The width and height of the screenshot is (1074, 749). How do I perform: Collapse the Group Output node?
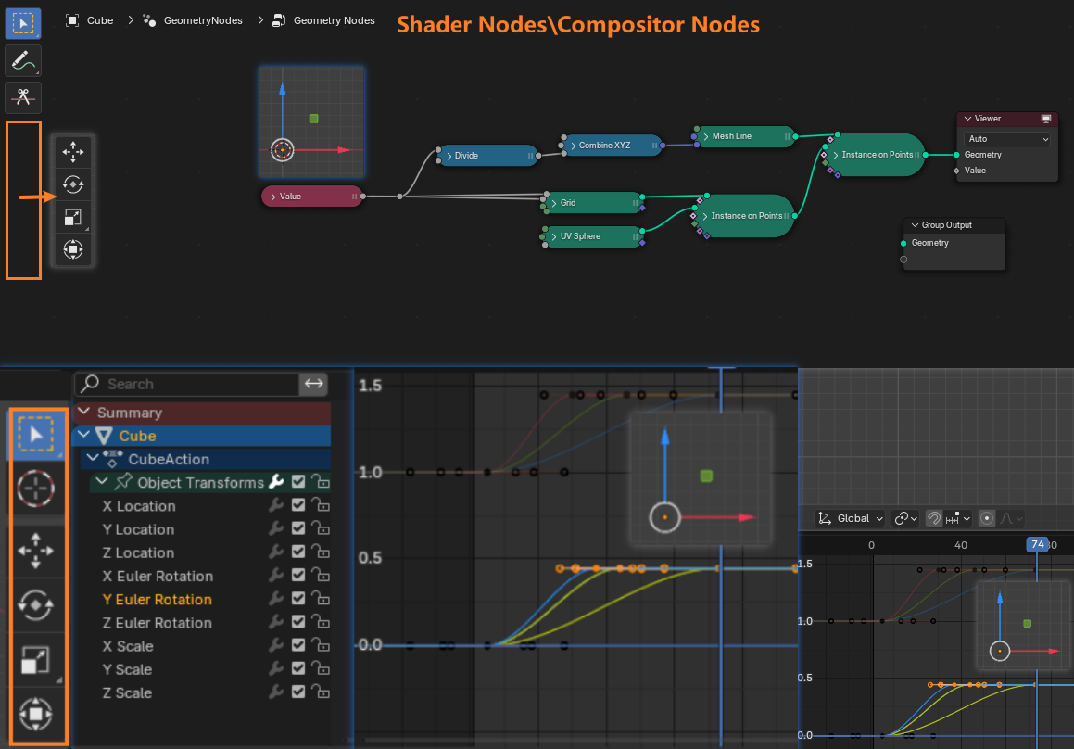pos(915,225)
